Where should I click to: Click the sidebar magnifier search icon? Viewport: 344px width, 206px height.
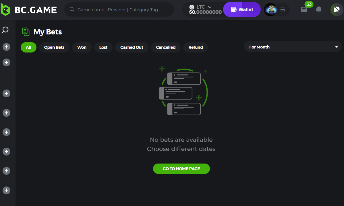(x=5, y=30)
